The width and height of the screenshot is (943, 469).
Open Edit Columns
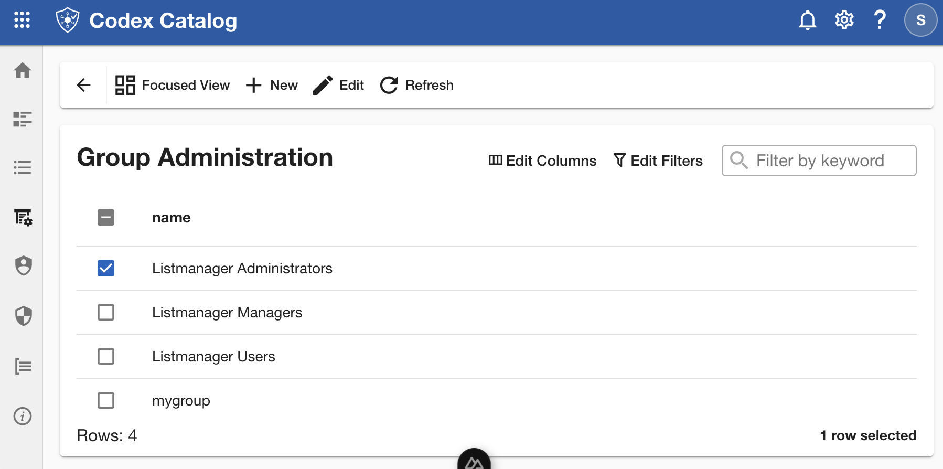(x=542, y=161)
